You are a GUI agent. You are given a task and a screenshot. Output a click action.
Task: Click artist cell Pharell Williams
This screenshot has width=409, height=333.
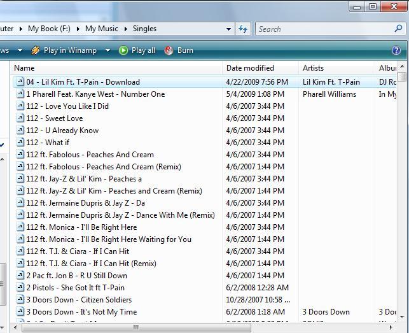329,94
